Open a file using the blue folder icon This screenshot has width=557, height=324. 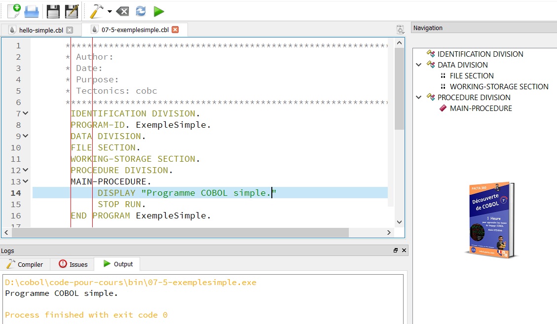pyautogui.click(x=32, y=12)
